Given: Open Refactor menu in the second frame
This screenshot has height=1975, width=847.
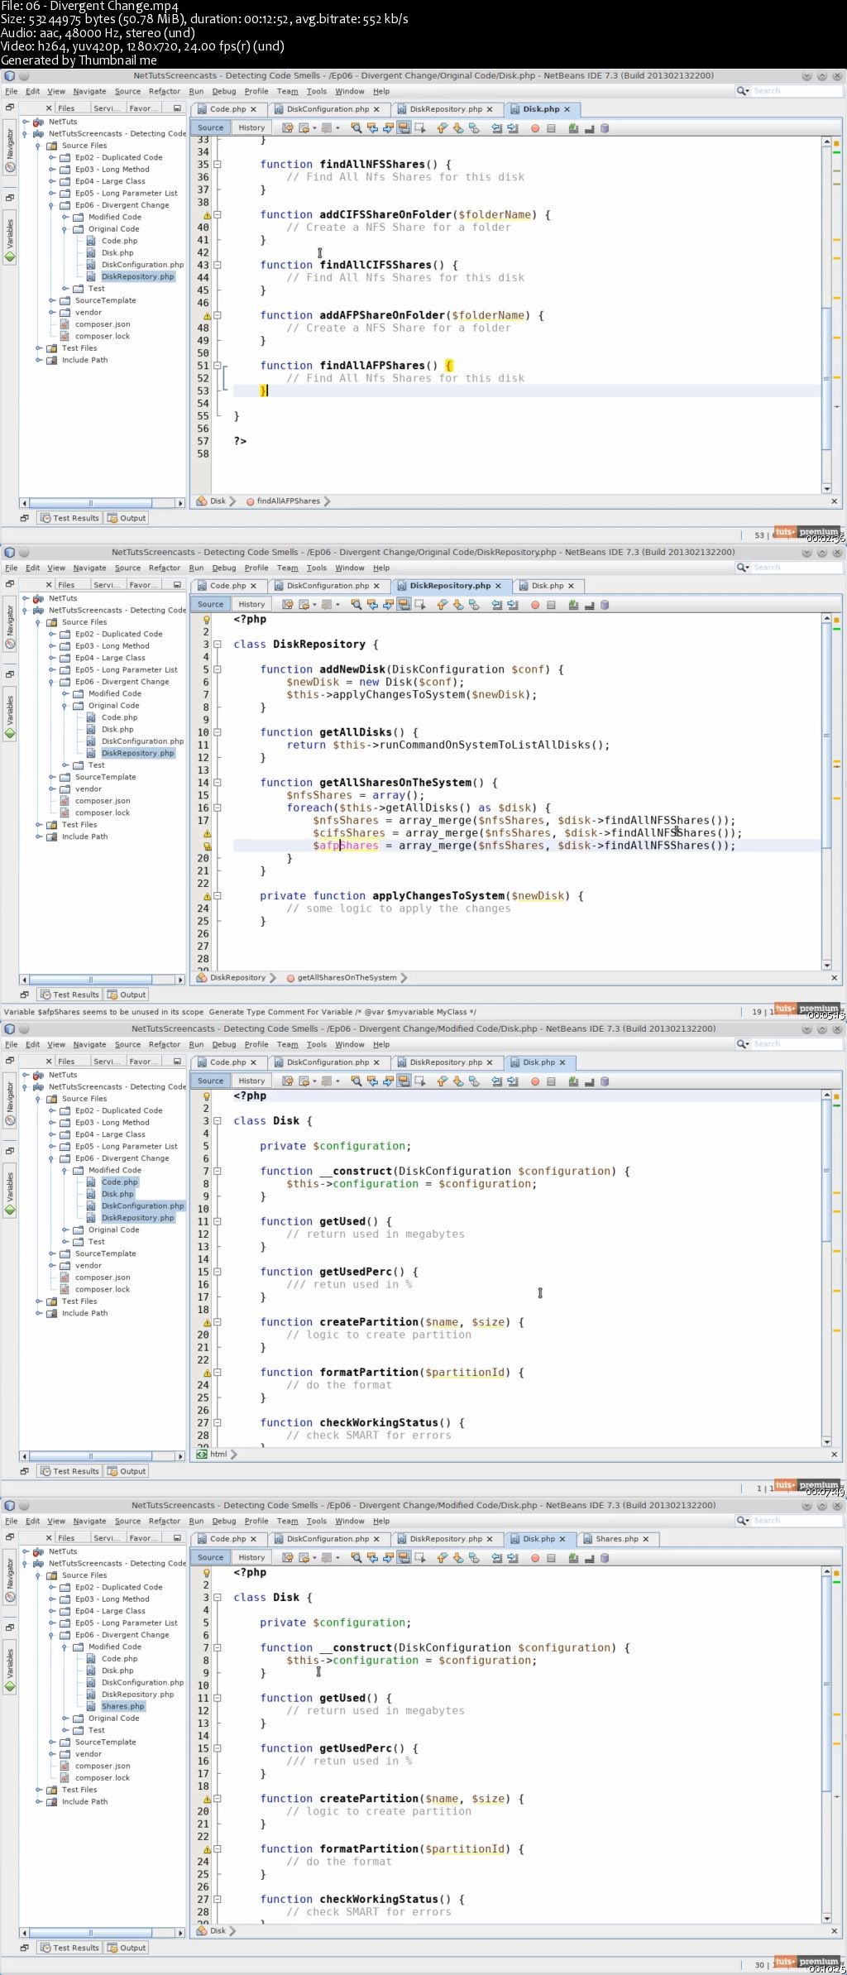Looking at the screenshot, I should click(x=164, y=568).
